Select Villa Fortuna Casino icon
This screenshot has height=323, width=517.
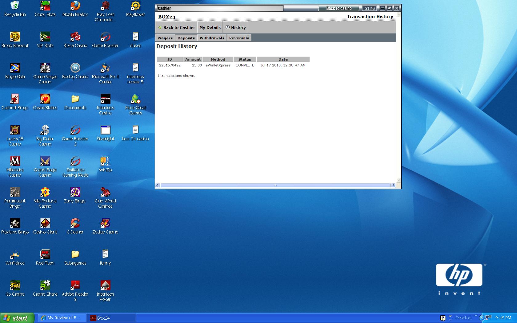(x=45, y=198)
